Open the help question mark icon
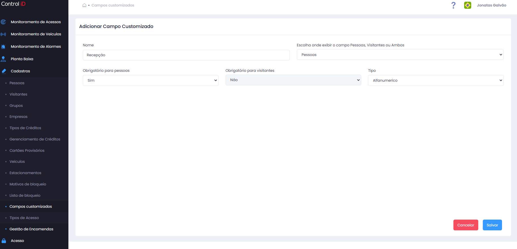 tap(453, 5)
